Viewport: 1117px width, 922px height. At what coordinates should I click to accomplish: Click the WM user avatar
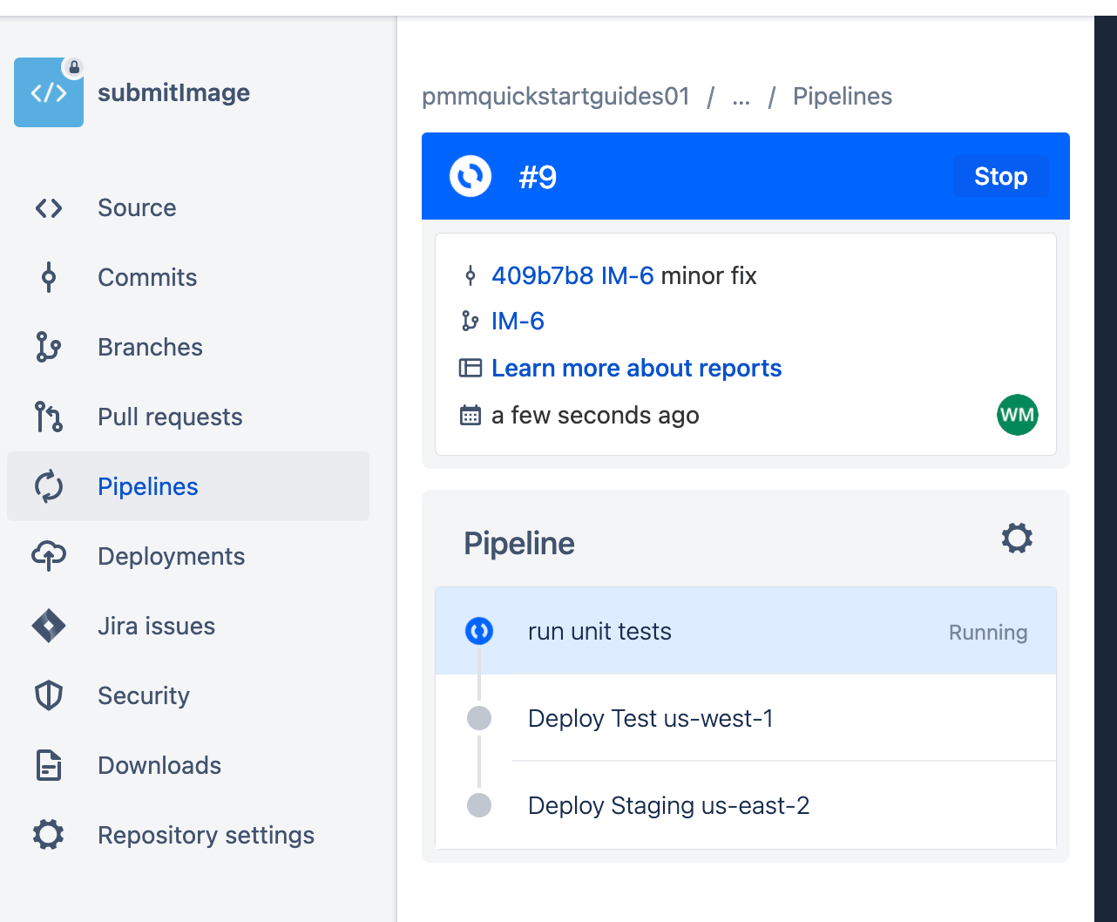point(1017,415)
